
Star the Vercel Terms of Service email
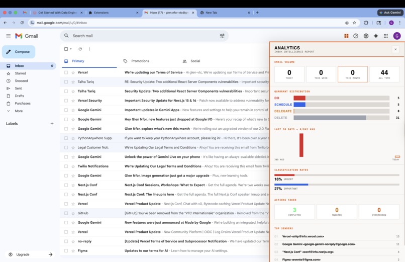coord(73,72)
